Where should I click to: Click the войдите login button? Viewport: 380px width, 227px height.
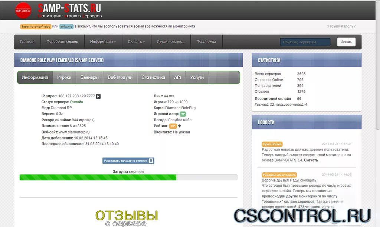66,27
